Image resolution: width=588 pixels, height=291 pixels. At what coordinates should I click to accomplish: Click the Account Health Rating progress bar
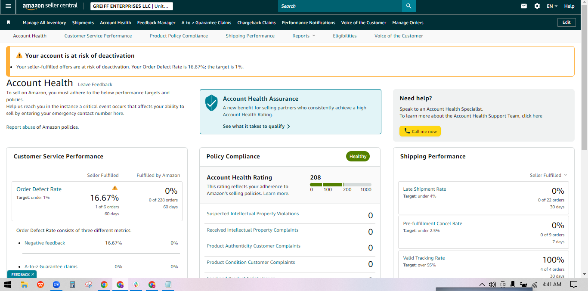340,185
